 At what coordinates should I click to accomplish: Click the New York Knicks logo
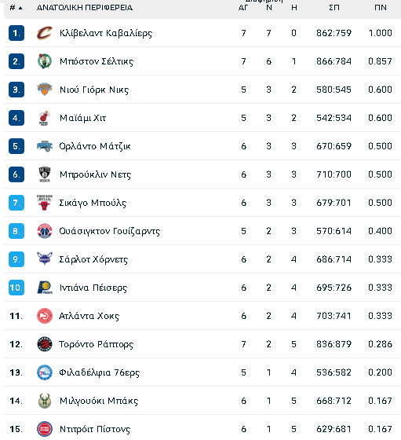(45, 90)
